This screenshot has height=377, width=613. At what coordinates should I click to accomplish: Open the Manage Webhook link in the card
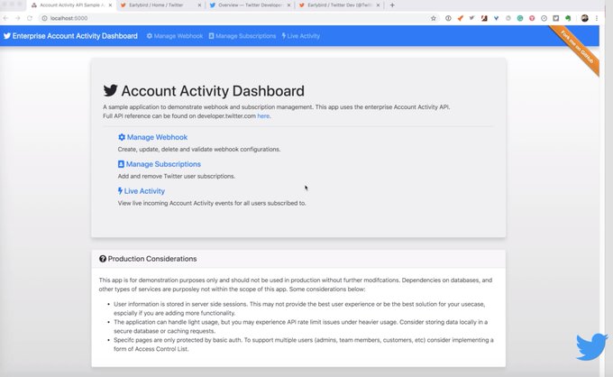coord(153,137)
